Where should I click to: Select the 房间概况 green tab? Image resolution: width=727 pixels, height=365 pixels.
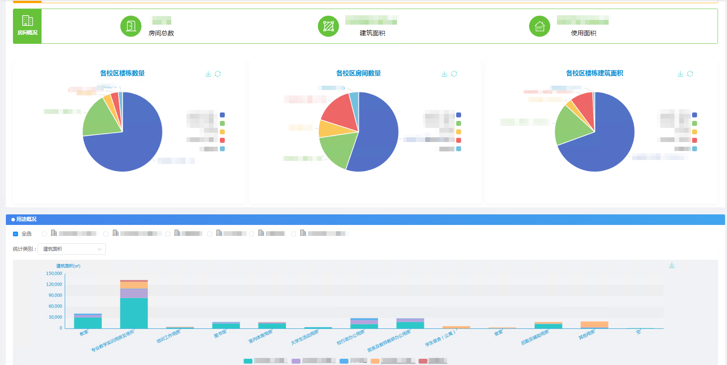tap(27, 26)
